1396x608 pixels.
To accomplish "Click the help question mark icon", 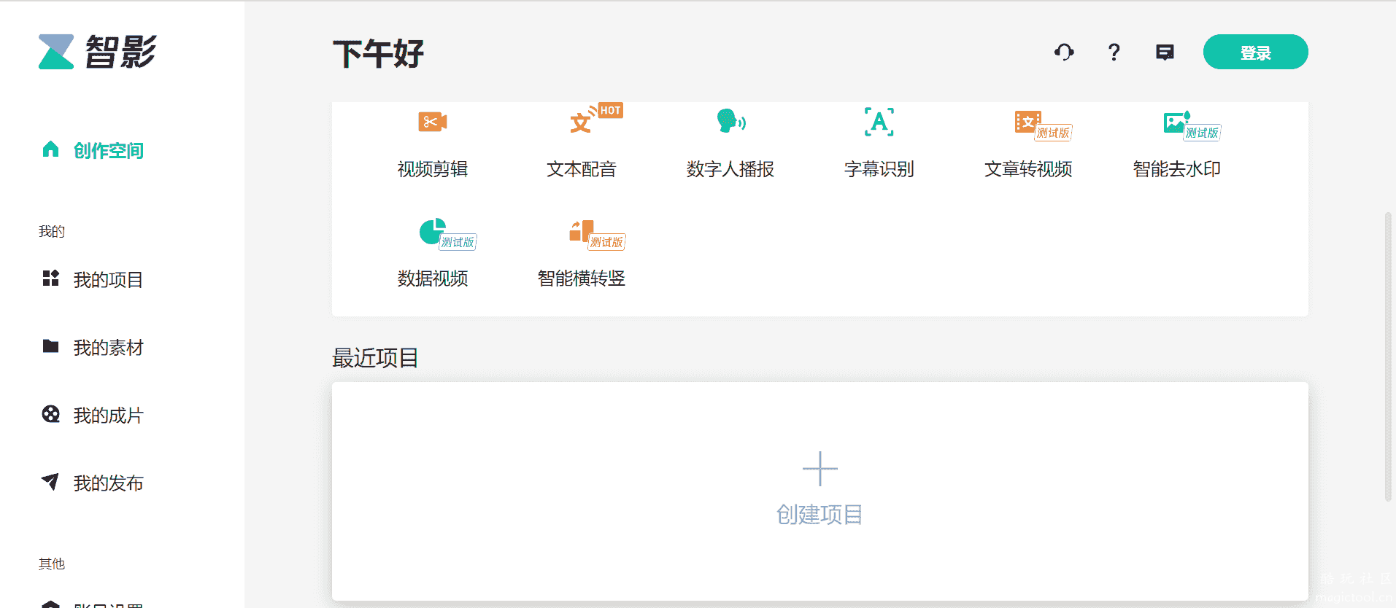I will point(1114,52).
